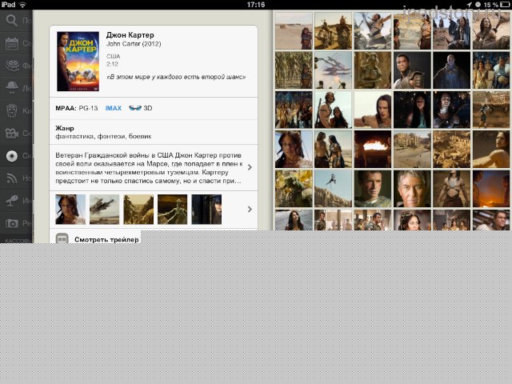
Task: Tap the Wi-Fi status icon
Action: (22, 5)
